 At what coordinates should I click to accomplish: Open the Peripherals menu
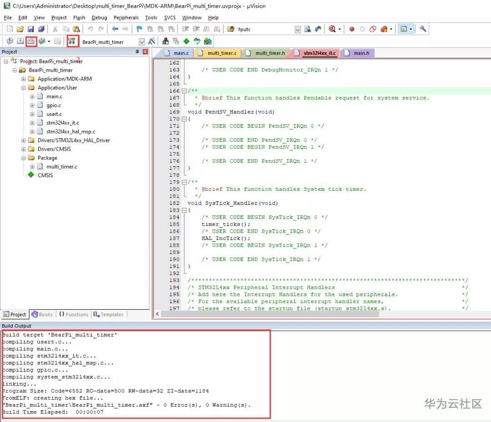tap(126, 18)
